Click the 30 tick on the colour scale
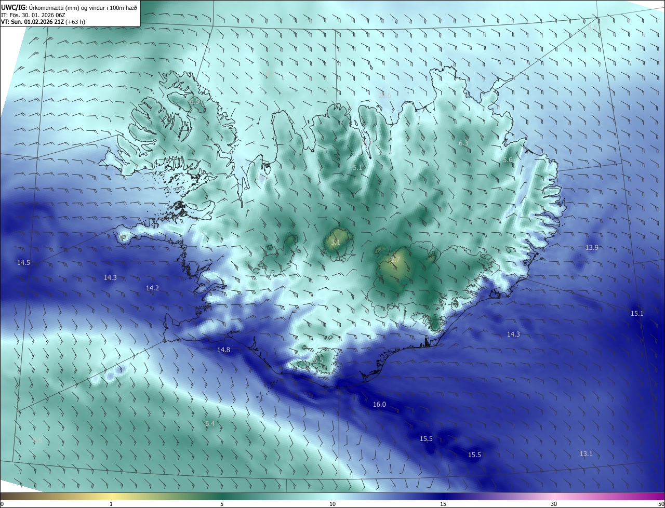665x508 pixels. coord(554,504)
